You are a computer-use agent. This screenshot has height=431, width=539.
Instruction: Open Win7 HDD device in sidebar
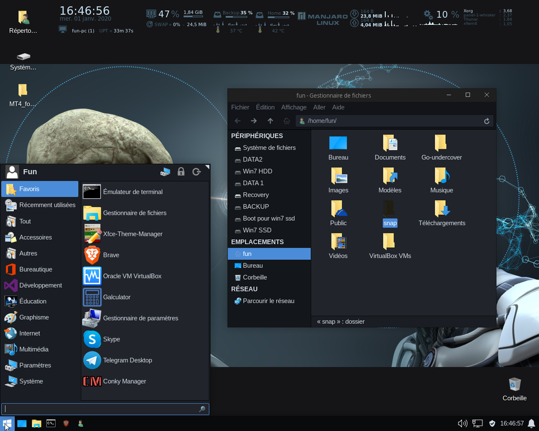[269, 171]
